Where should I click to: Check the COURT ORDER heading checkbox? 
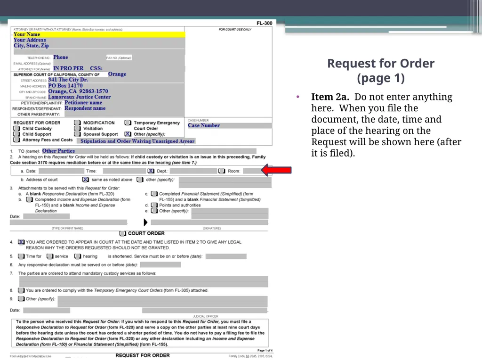click(123, 233)
